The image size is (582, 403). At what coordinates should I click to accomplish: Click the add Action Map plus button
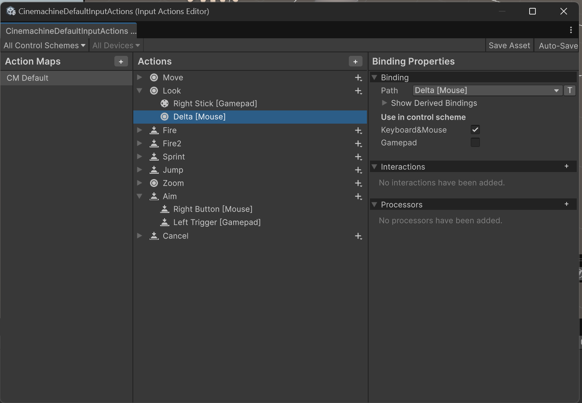tap(121, 62)
